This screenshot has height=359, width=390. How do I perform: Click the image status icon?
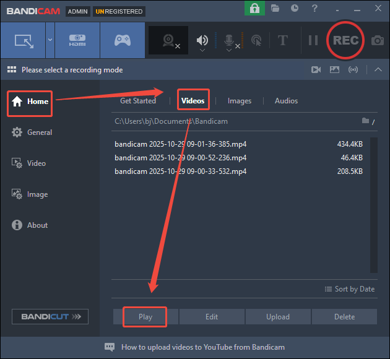point(334,69)
